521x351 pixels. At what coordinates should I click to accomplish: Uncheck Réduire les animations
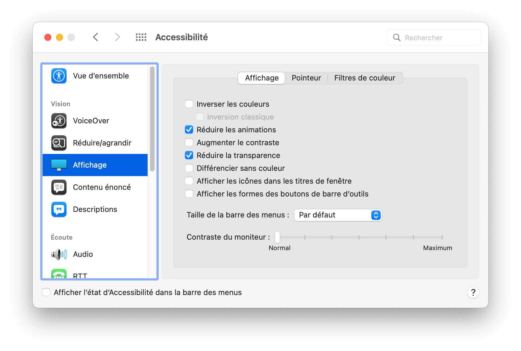(189, 130)
